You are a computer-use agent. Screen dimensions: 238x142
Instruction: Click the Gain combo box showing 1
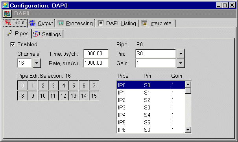pos(155,63)
